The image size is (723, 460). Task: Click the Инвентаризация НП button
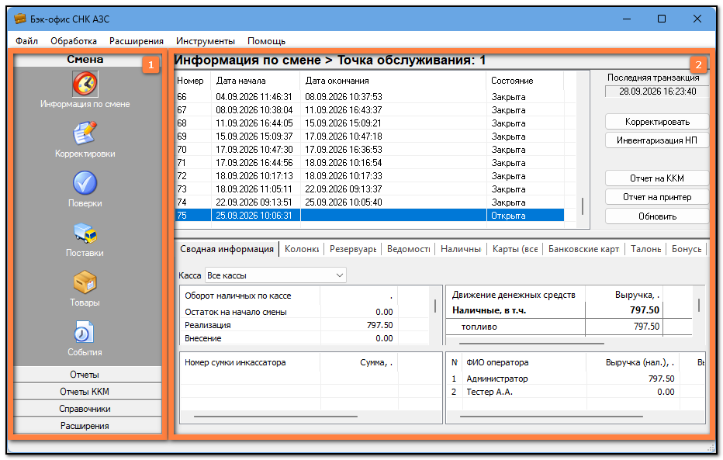[x=657, y=140]
